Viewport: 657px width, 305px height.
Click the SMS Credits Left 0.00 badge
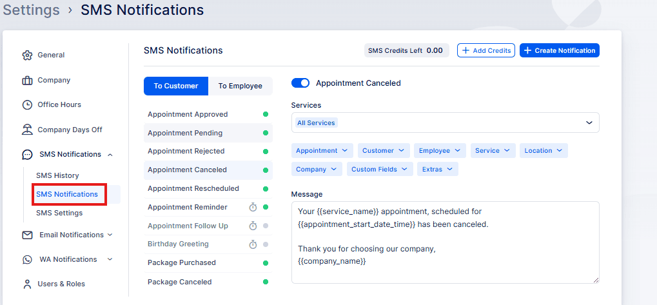point(406,50)
